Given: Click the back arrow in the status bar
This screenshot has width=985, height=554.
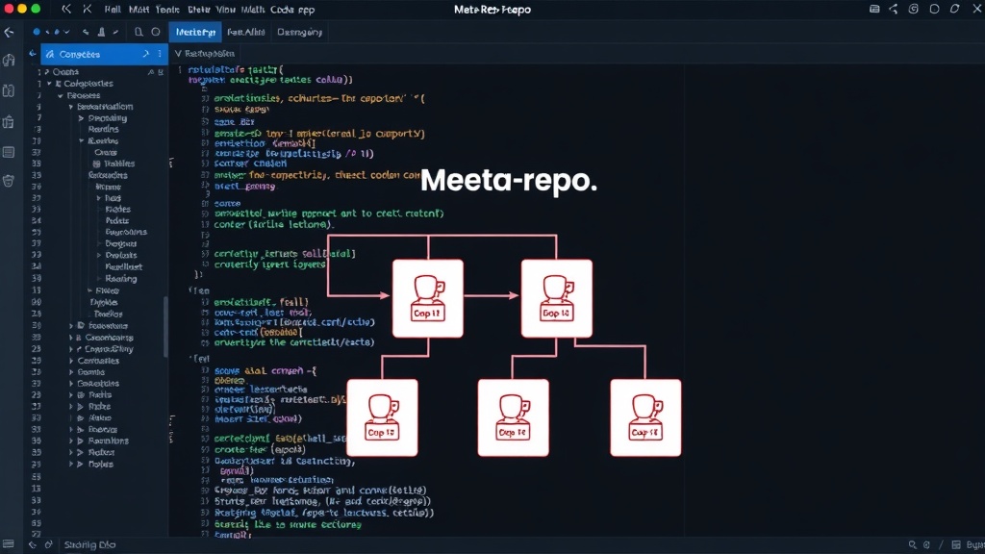Looking at the screenshot, I should pyautogui.click(x=33, y=544).
